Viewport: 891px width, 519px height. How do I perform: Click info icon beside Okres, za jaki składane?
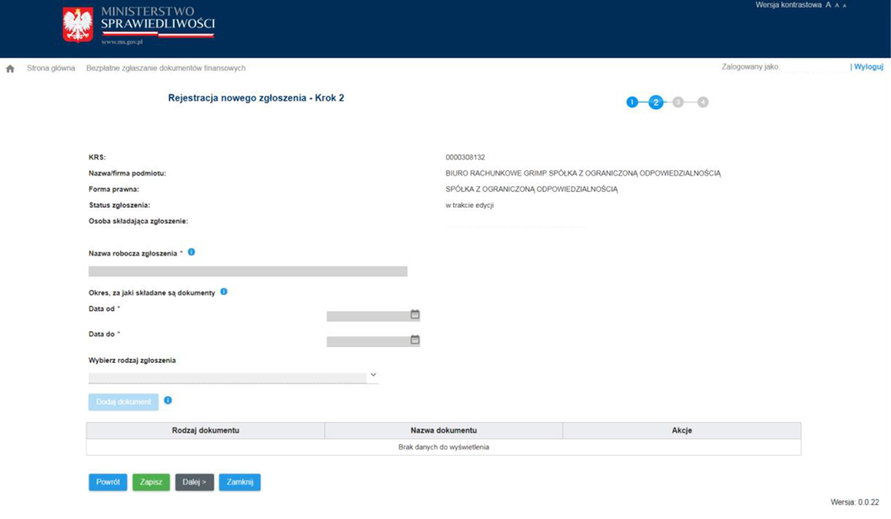224,291
